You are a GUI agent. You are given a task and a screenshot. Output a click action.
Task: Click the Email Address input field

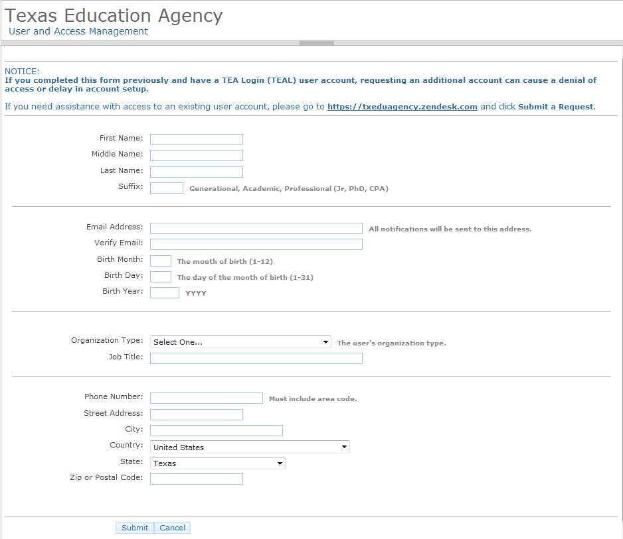[x=256, y=227]
